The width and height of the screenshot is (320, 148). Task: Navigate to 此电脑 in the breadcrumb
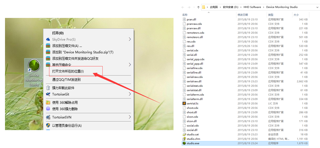[x=214, y=7]
